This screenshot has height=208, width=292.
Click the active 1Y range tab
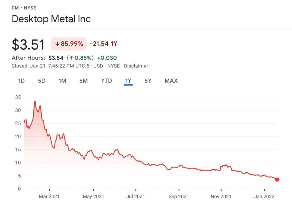(128, 81)
